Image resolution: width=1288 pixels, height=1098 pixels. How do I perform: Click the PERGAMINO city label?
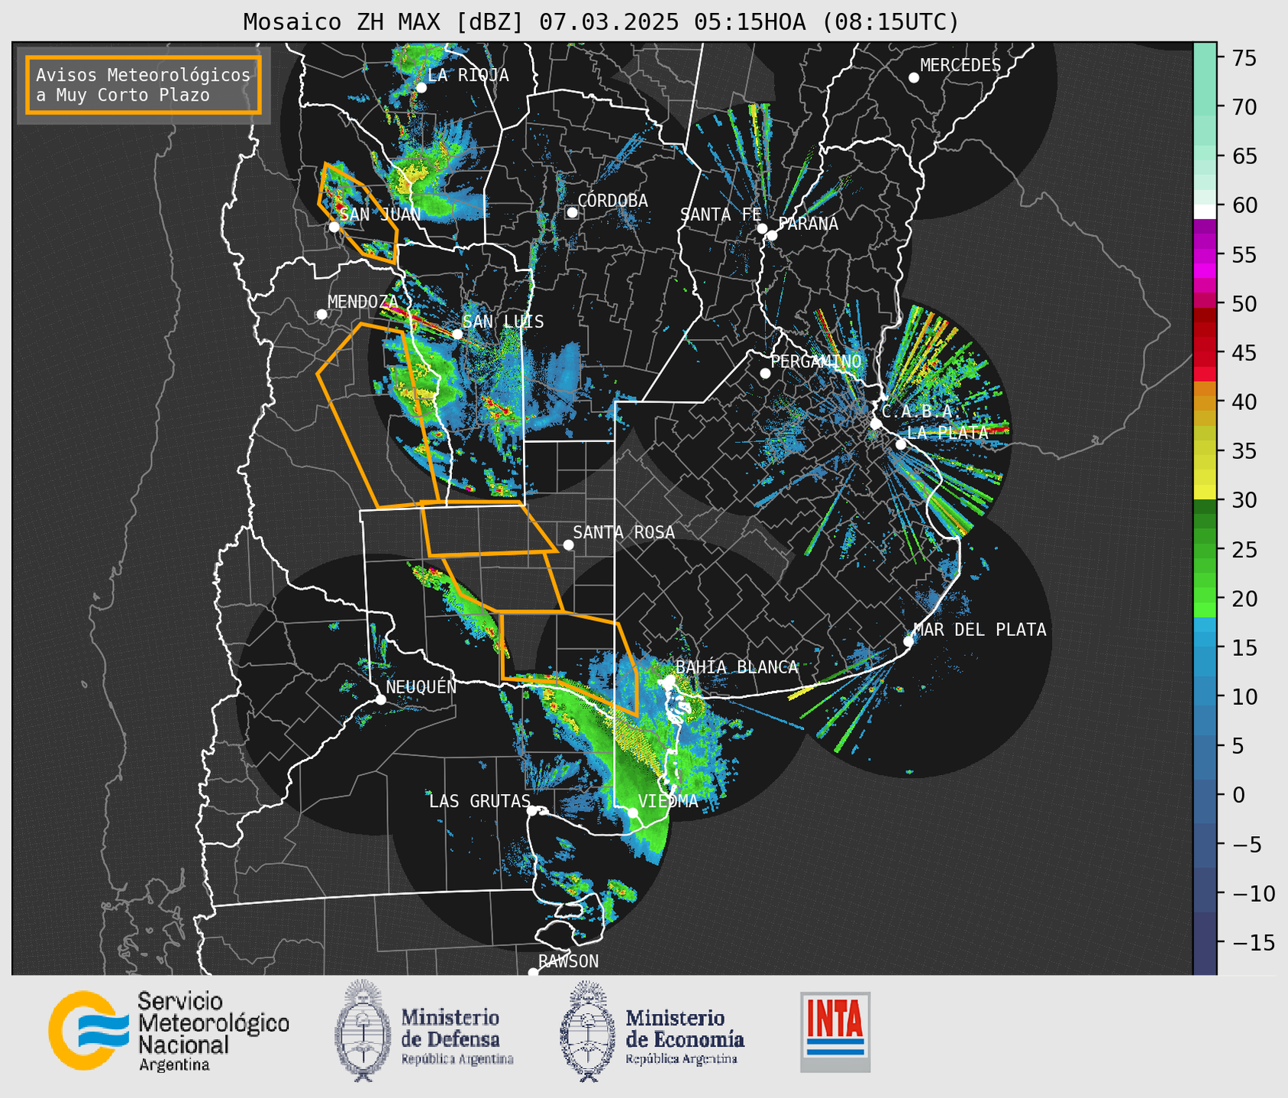tap(816, 361)
